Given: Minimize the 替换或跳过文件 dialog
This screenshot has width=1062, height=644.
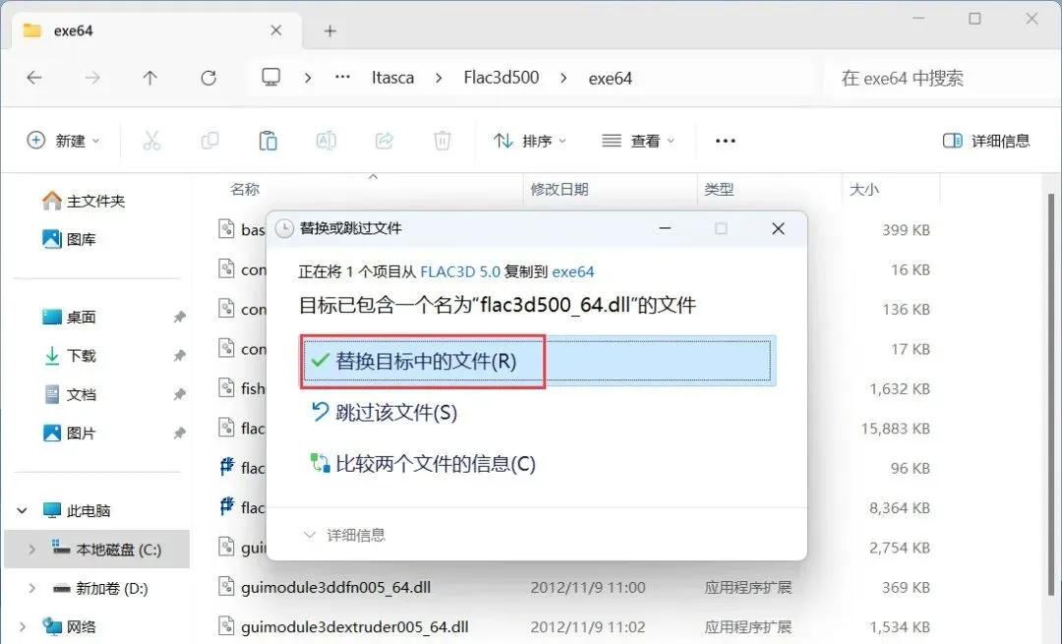Looking at the screenshot, I should point(665,229).
